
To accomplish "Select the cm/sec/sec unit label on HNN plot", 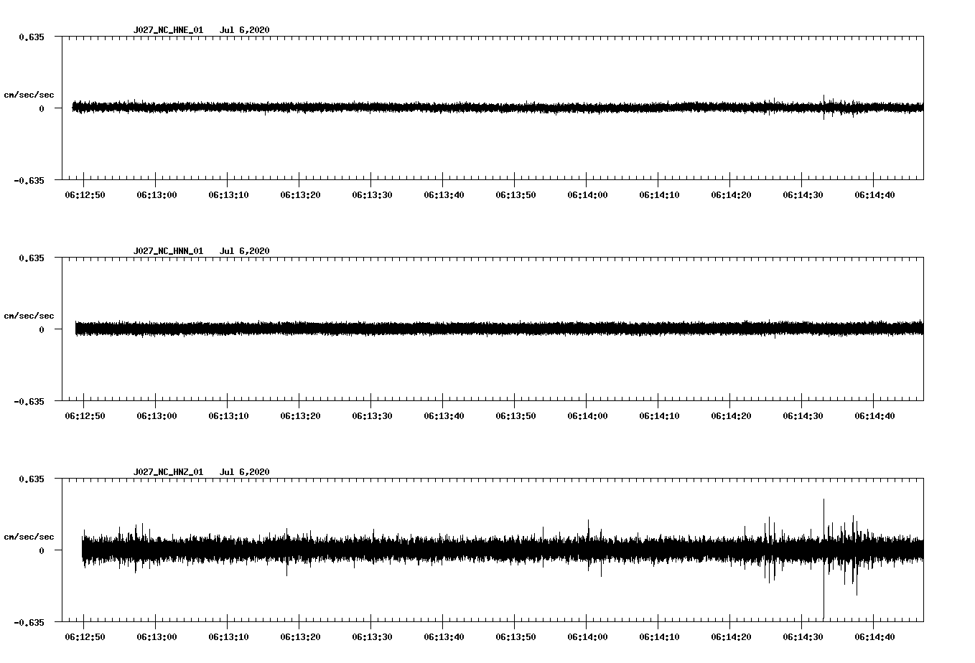I will coord(29,316).
